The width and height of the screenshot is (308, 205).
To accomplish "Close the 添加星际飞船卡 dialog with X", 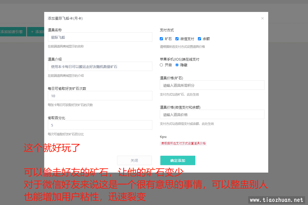I will pyautogui.click(x=262, y=18).
